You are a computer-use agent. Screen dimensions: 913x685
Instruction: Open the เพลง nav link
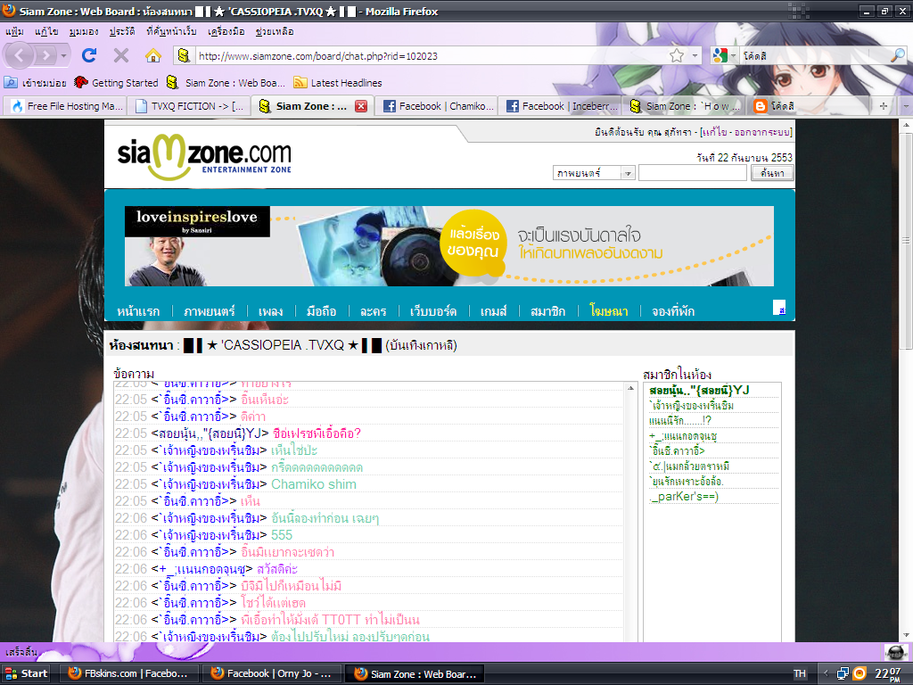tap(271, 311)
